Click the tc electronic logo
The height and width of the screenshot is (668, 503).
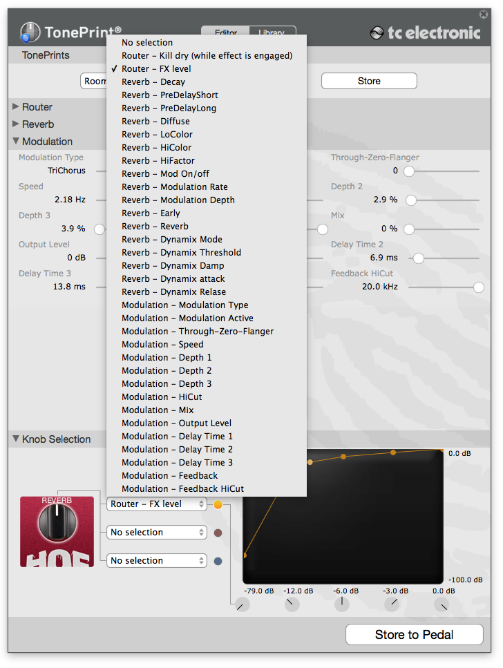[425, 32]
